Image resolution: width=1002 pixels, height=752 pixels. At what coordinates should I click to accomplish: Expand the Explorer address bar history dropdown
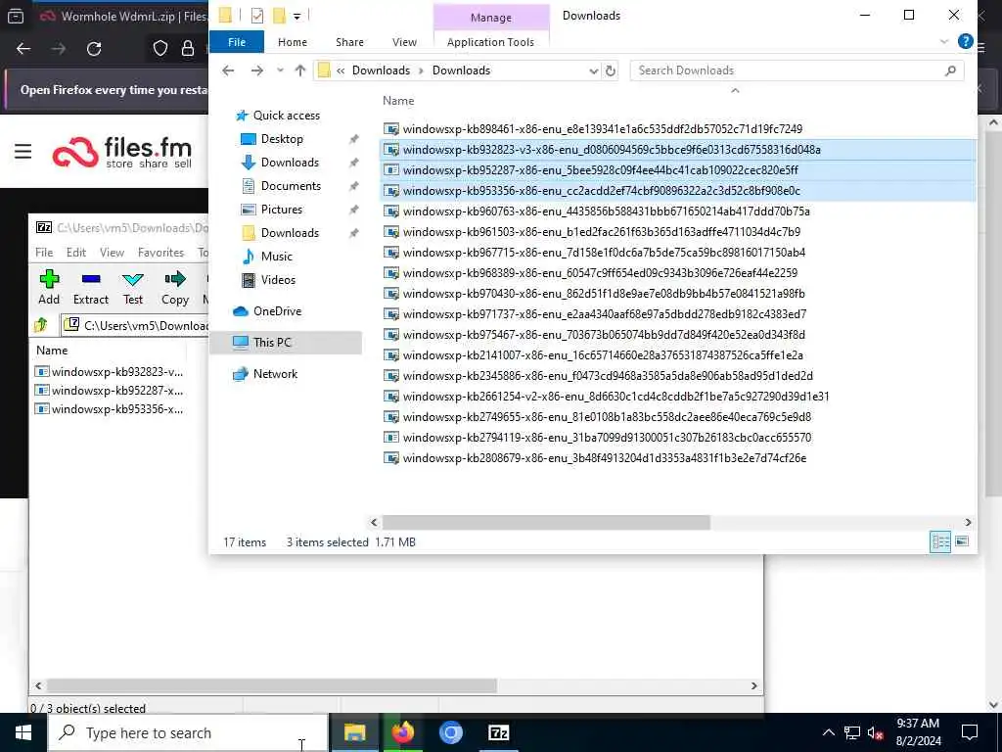point(593,70)
